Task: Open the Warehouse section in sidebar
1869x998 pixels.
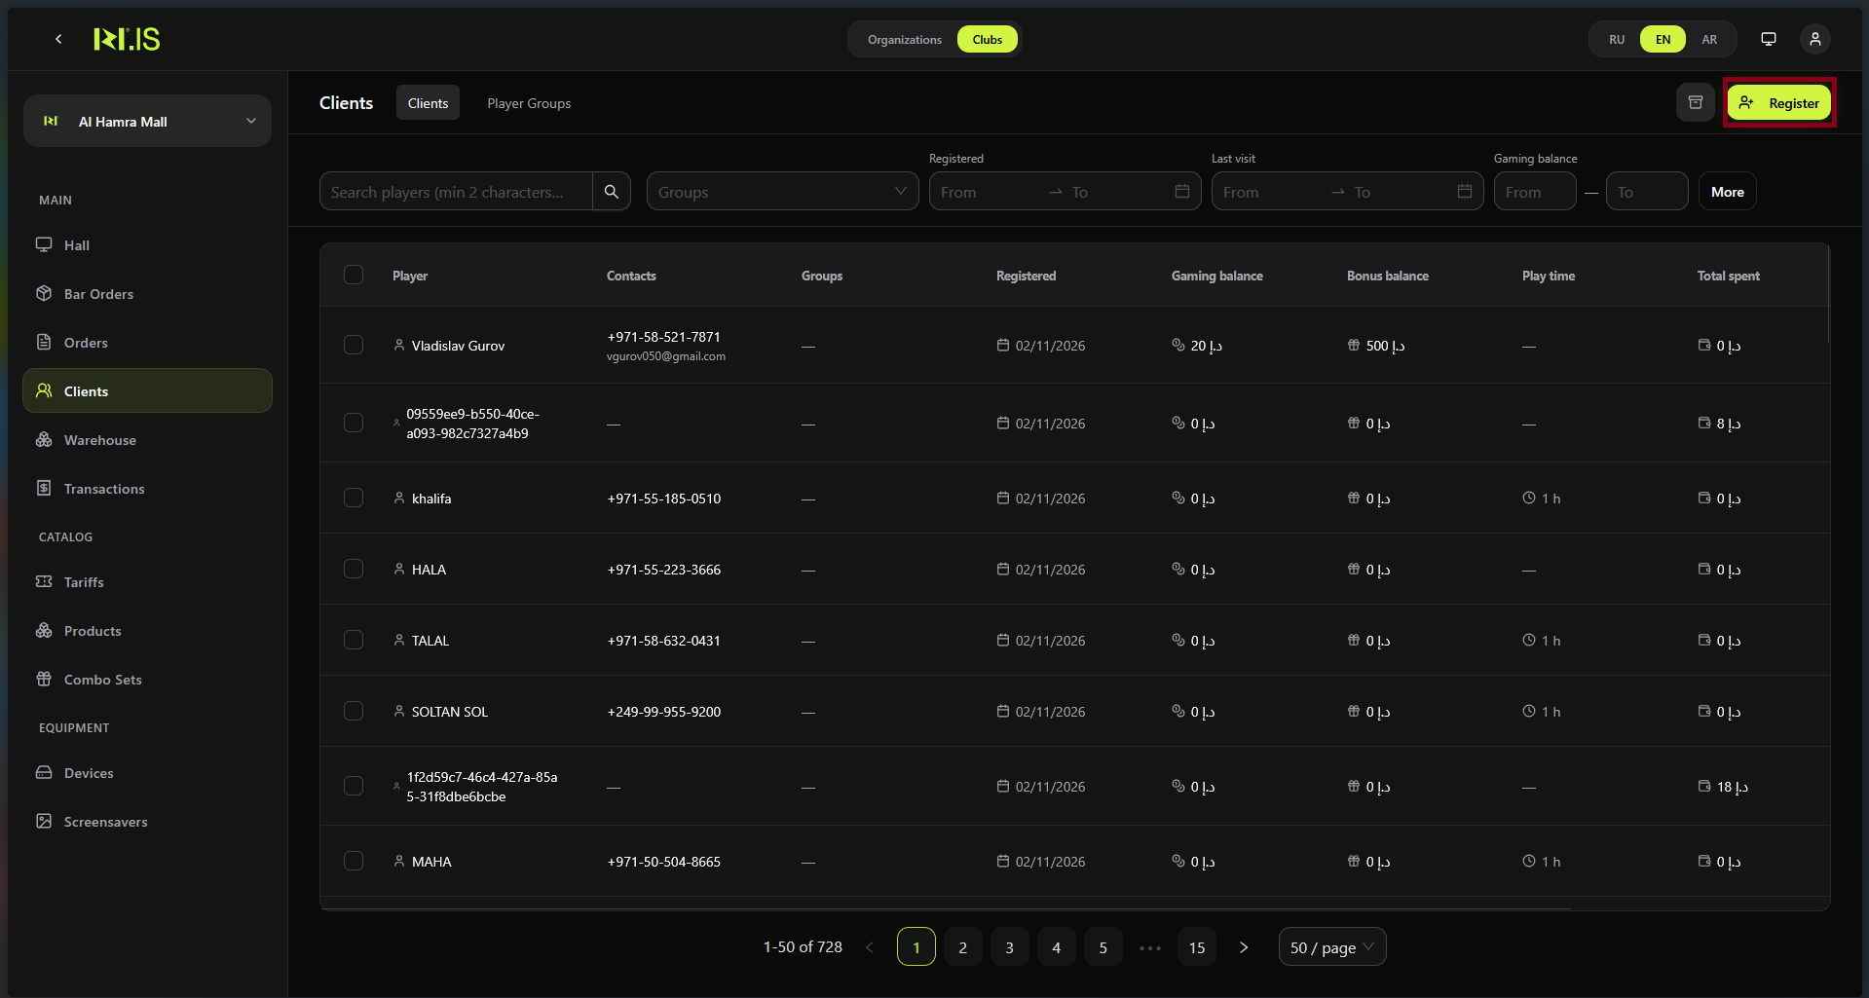Action: (x=99, y=440)
